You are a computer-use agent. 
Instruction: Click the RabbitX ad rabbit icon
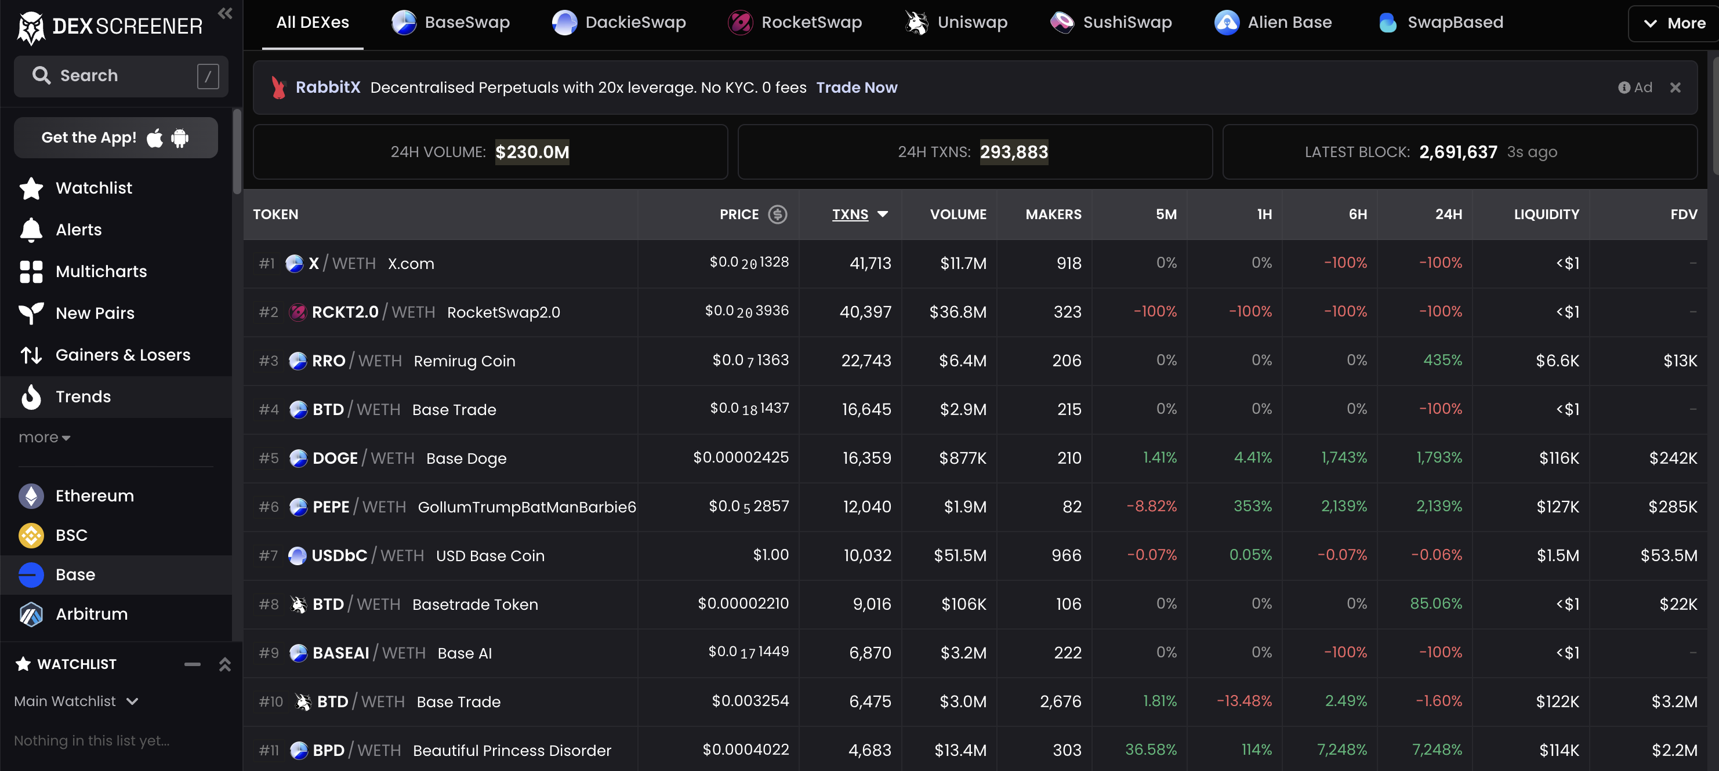[279, 88]
